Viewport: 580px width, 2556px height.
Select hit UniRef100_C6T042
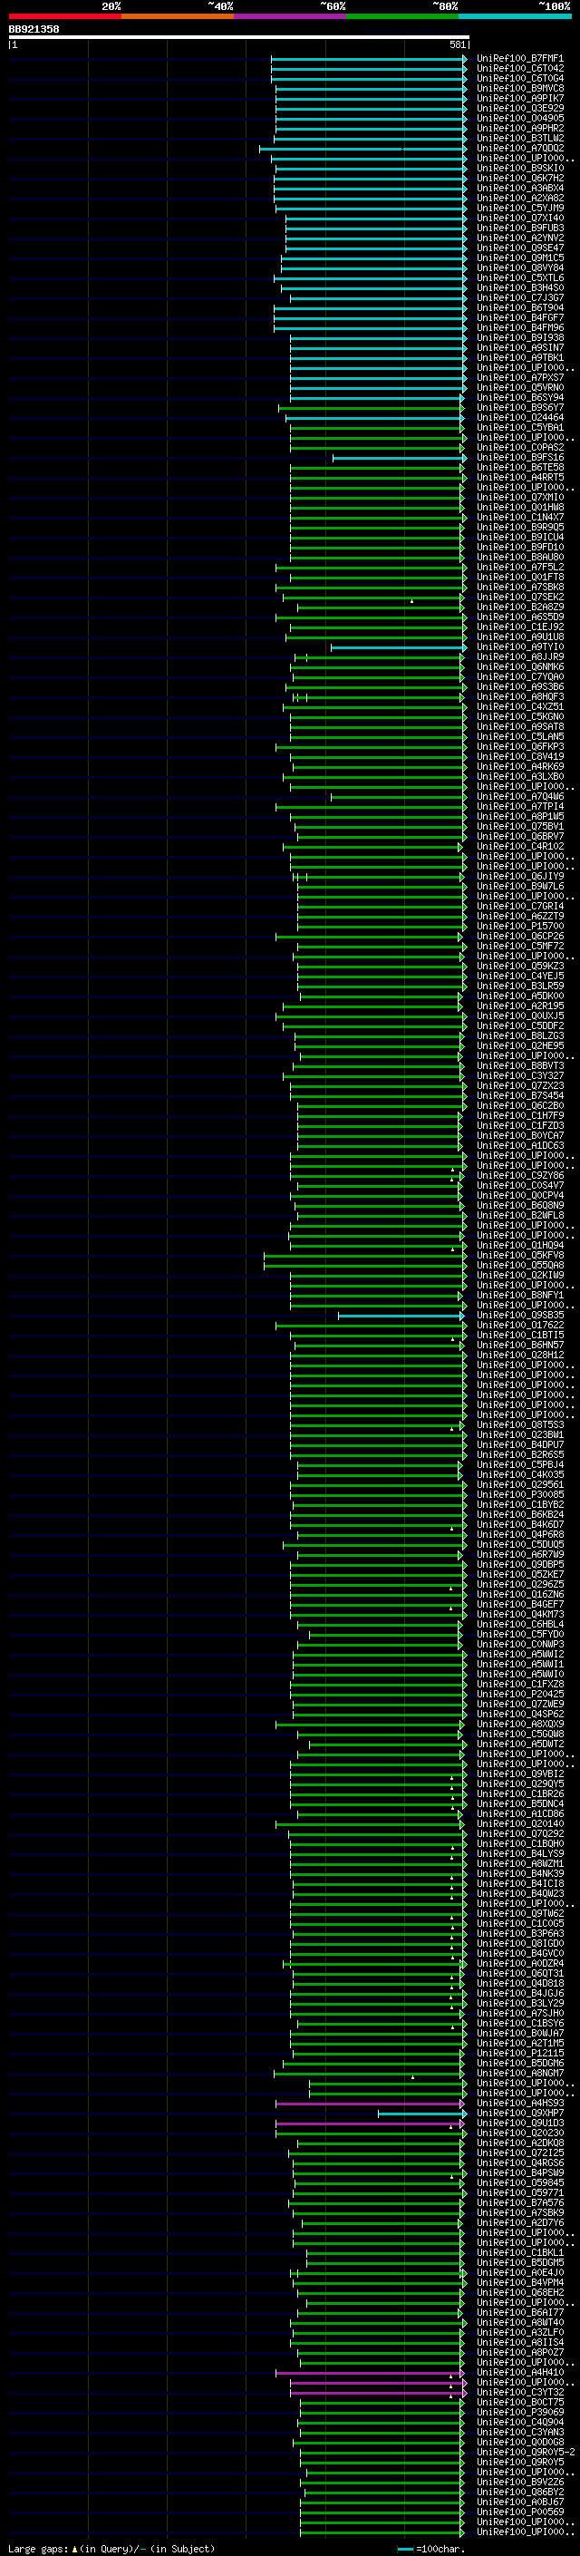pos(520,69)
